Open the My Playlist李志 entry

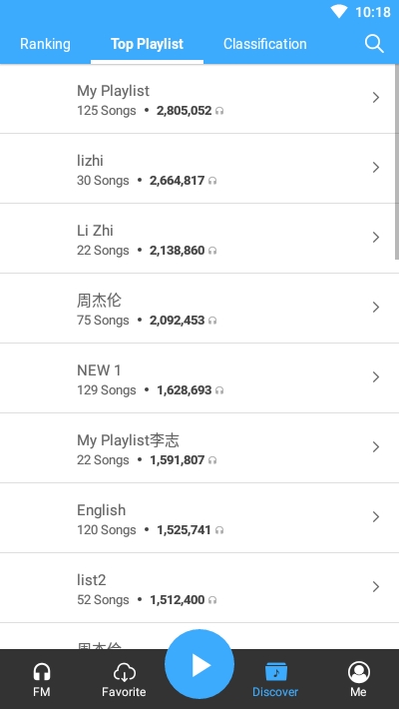[198, 448]
